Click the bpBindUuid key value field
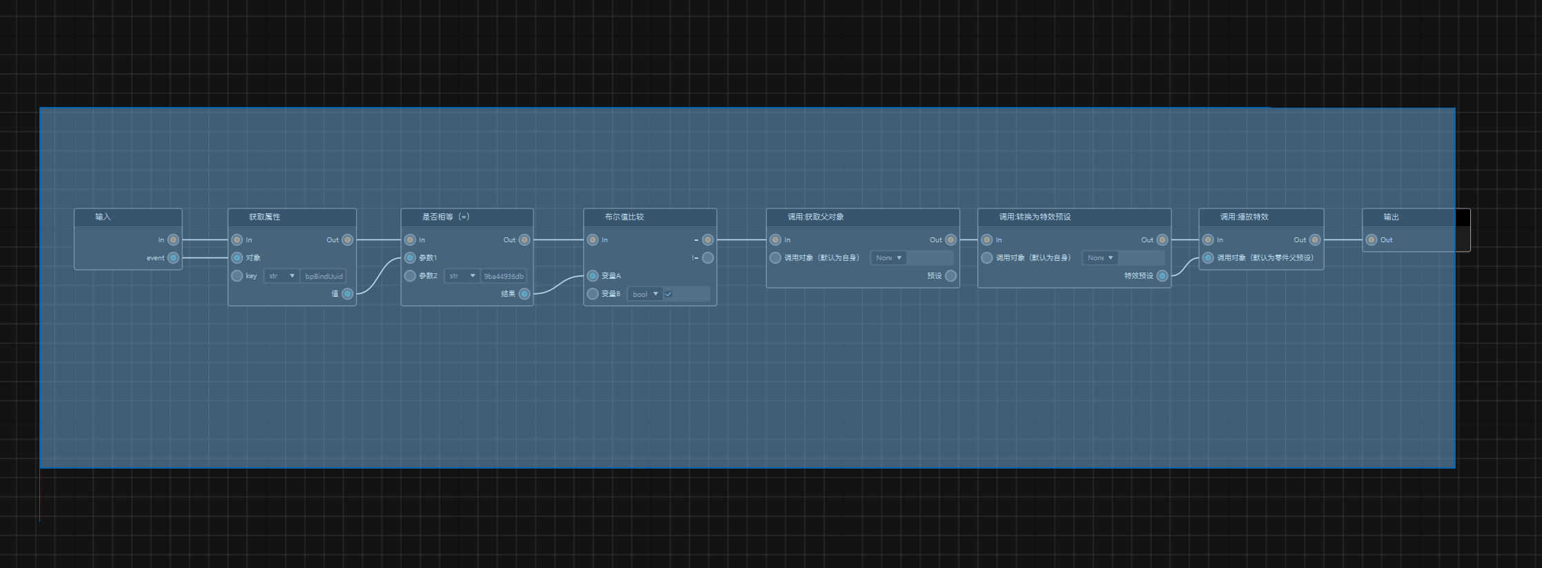Viewport: 1542px width, 568px height. [x=323, y=276]
